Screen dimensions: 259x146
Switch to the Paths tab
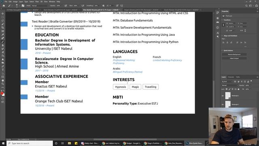pyautogui.click(x=238, y=77)
